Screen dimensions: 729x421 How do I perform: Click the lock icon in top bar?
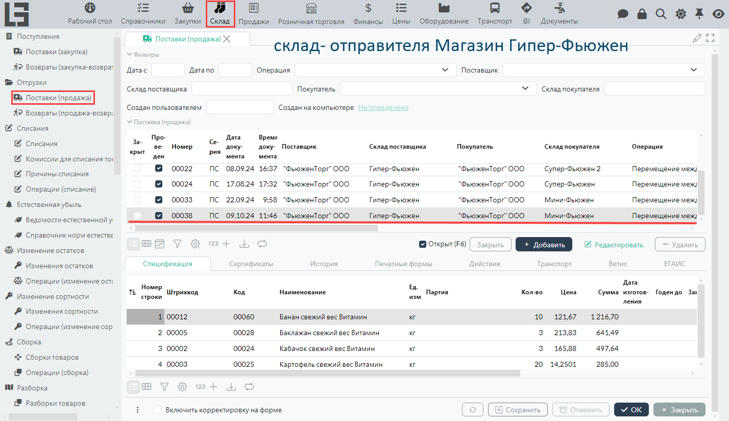tap(642, 14)
